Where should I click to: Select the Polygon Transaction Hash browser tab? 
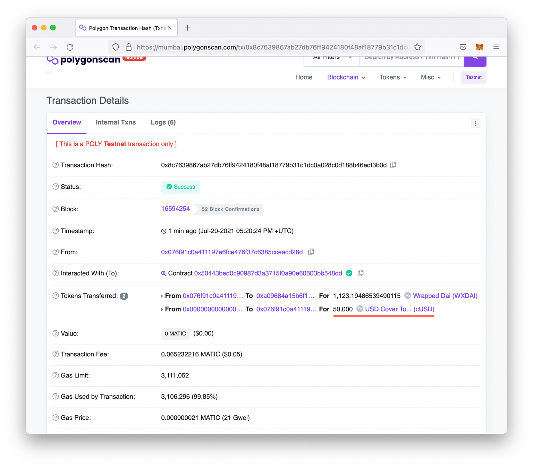126,28
